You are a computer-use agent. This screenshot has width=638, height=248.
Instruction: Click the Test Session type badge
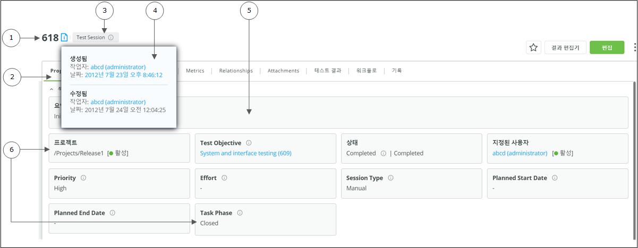pos(96,38)
